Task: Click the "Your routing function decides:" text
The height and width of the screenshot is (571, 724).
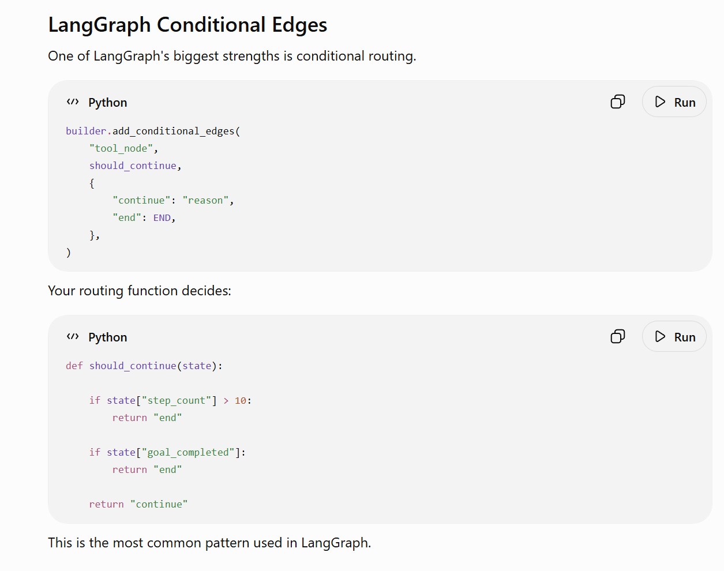Action: [x=140, y=291]
